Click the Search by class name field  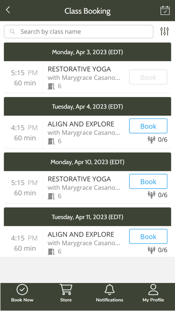click(79, 32)
